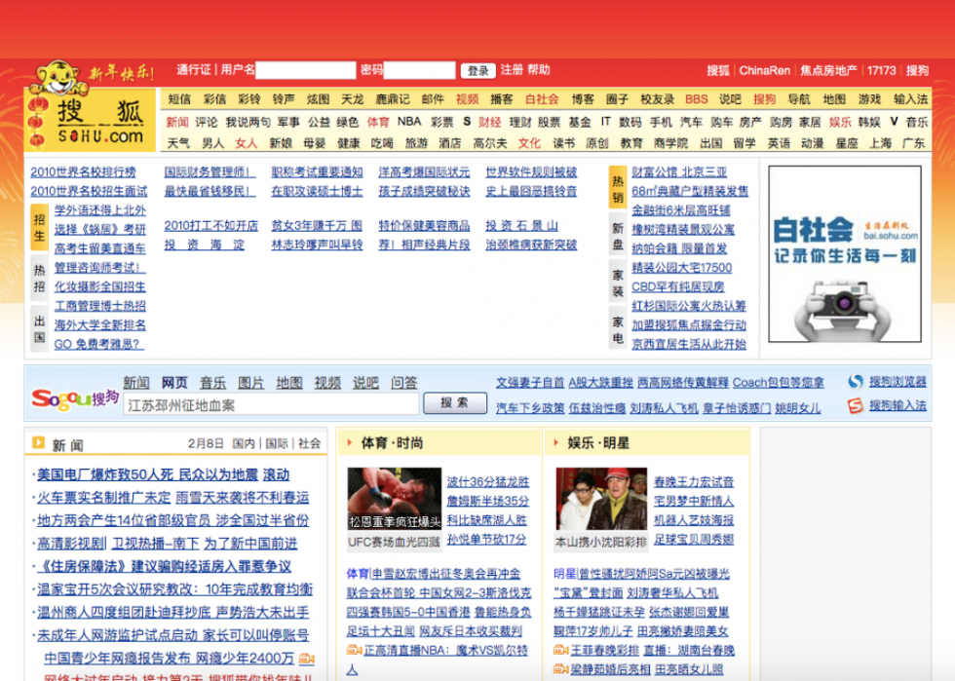Open 焦点房地产 top link

click(x=828, y=71)
